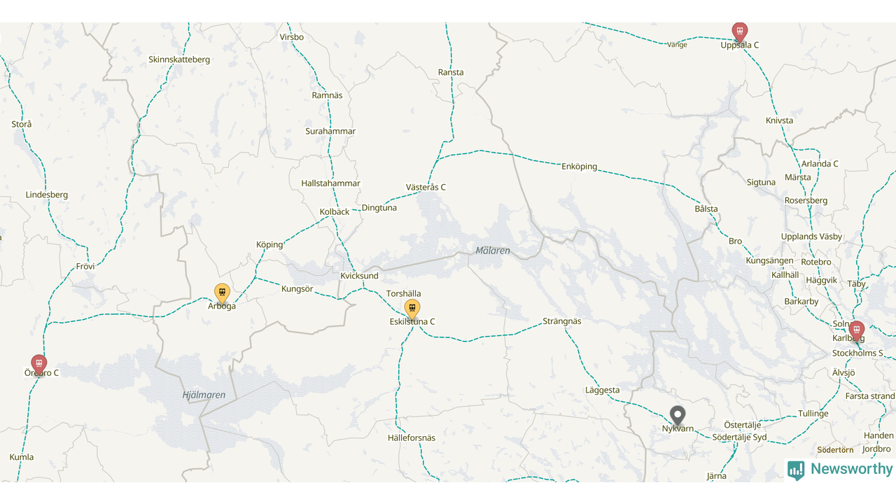Image resolution: width=896 pixels, height=504 pixels.
Task: Click the yellow train marker at Eskilstuna C
Action: 412,309
